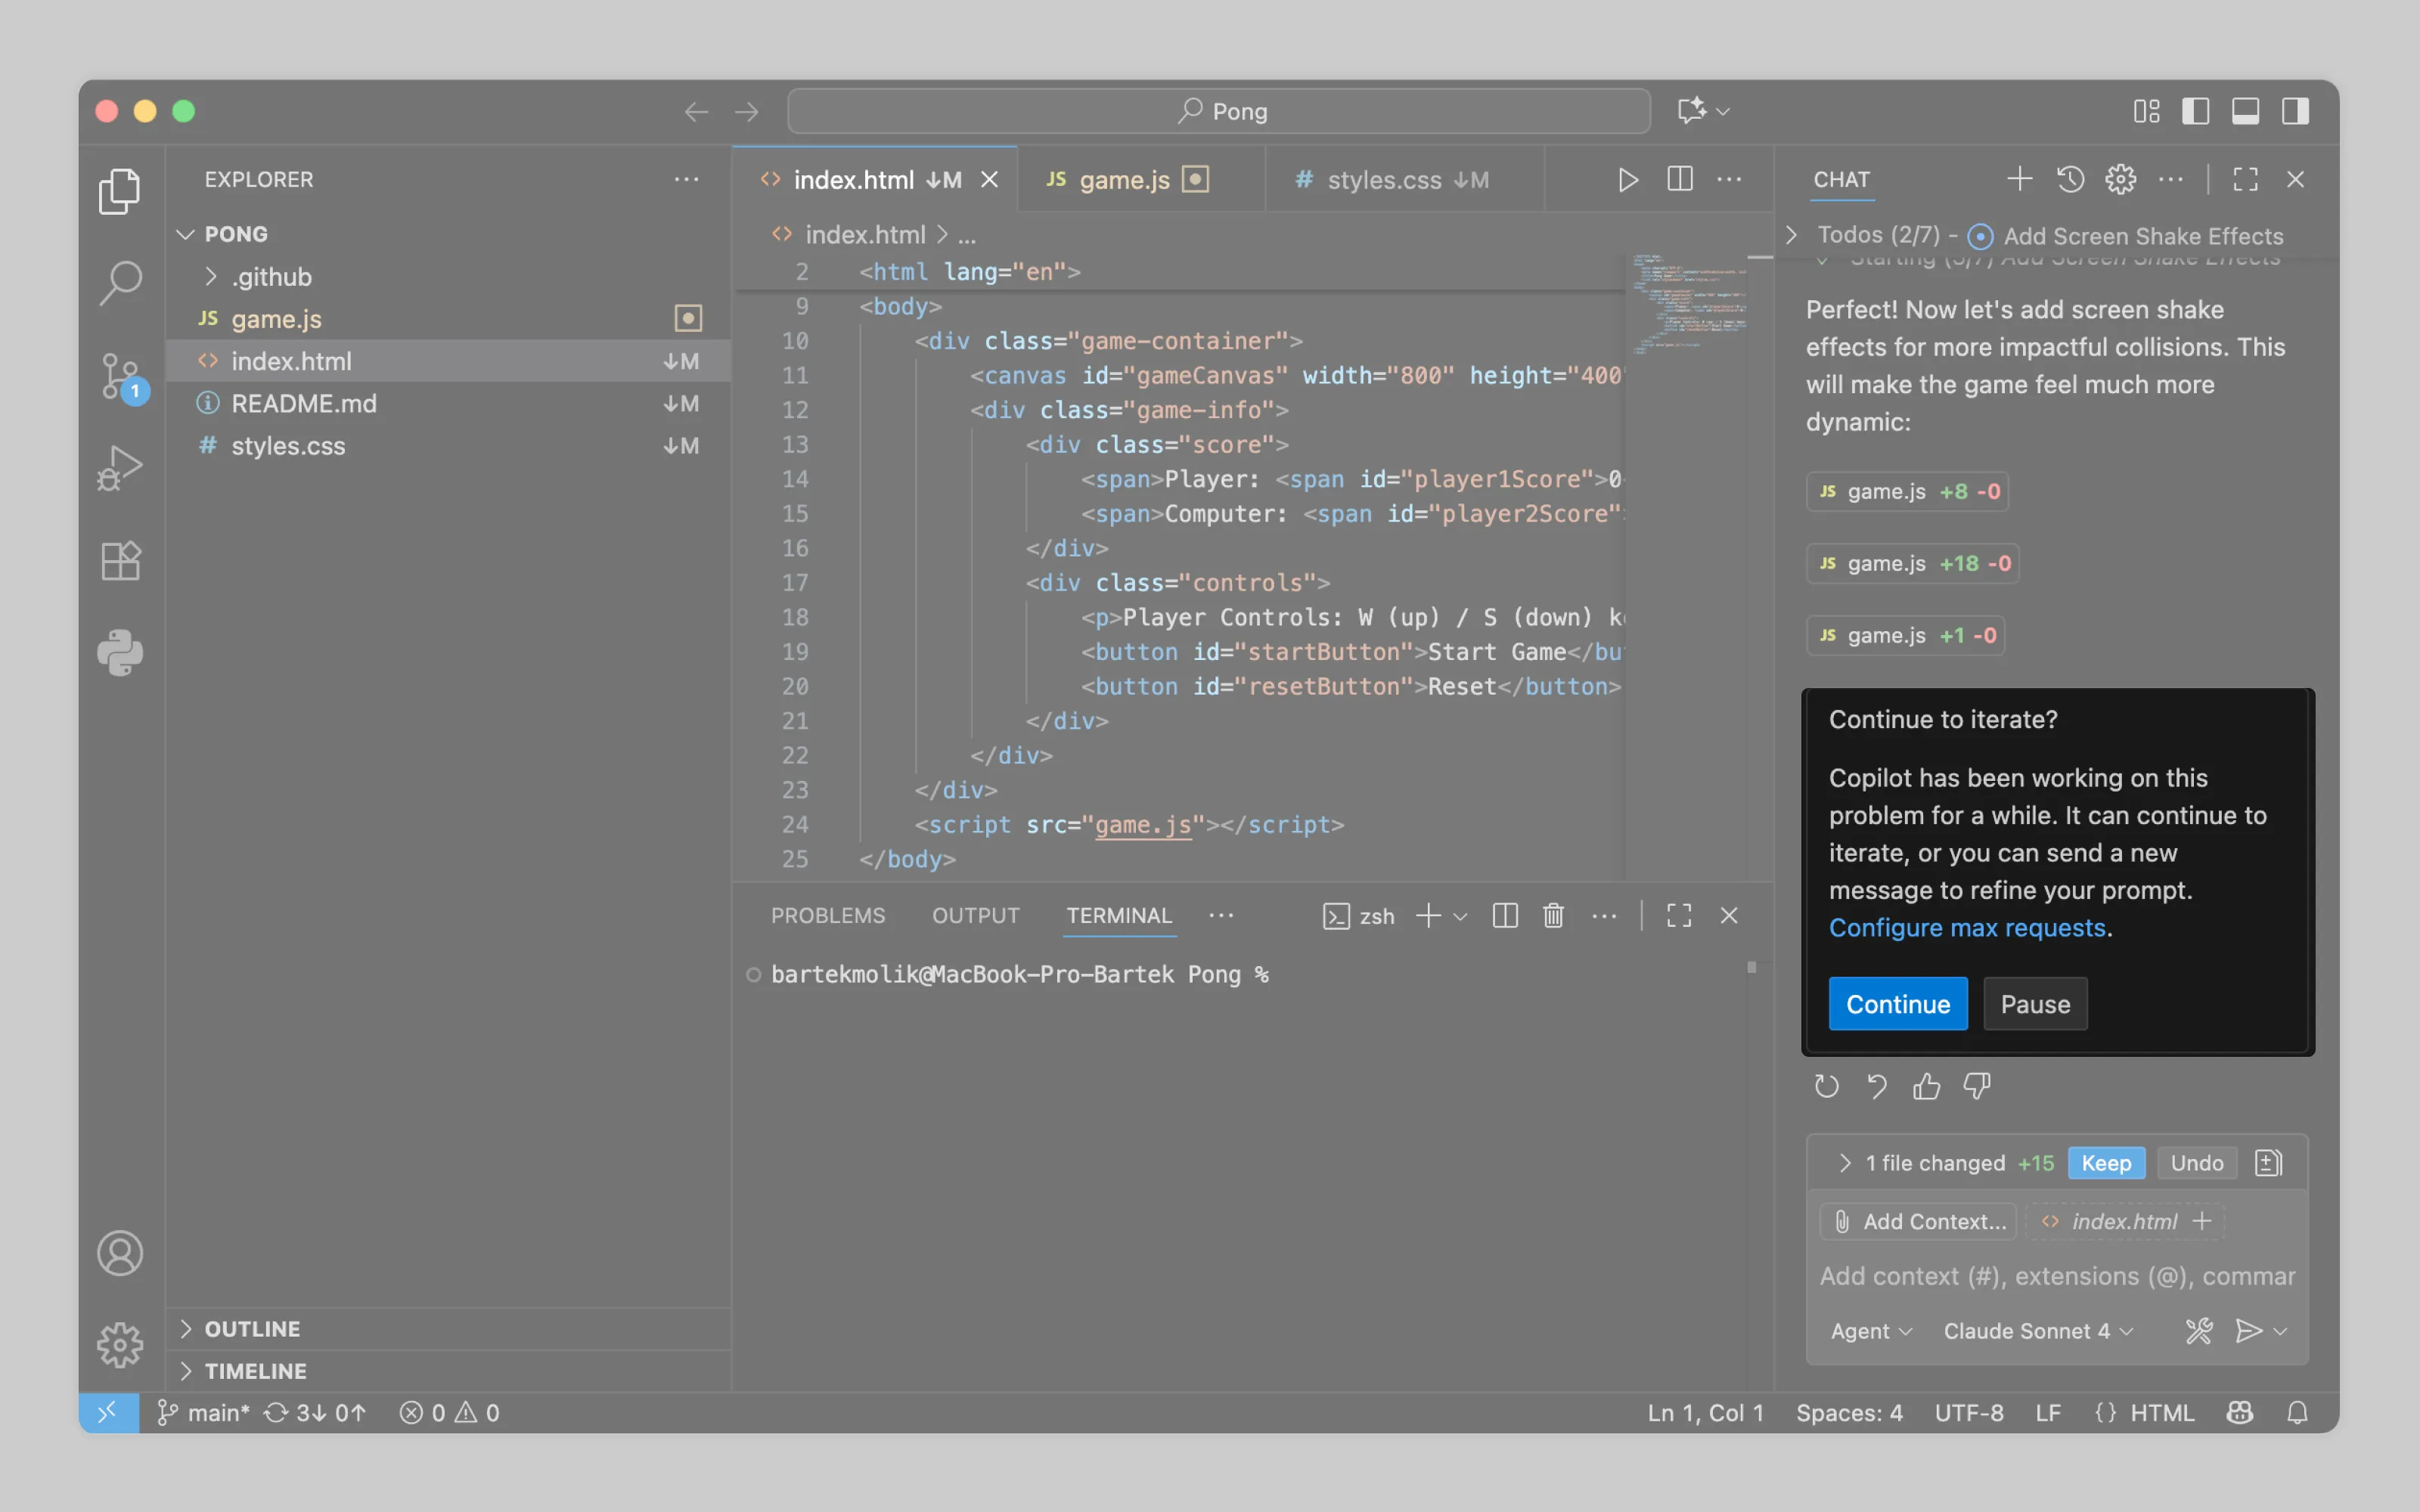Open the Configure max requests link

coord(1967,927)
